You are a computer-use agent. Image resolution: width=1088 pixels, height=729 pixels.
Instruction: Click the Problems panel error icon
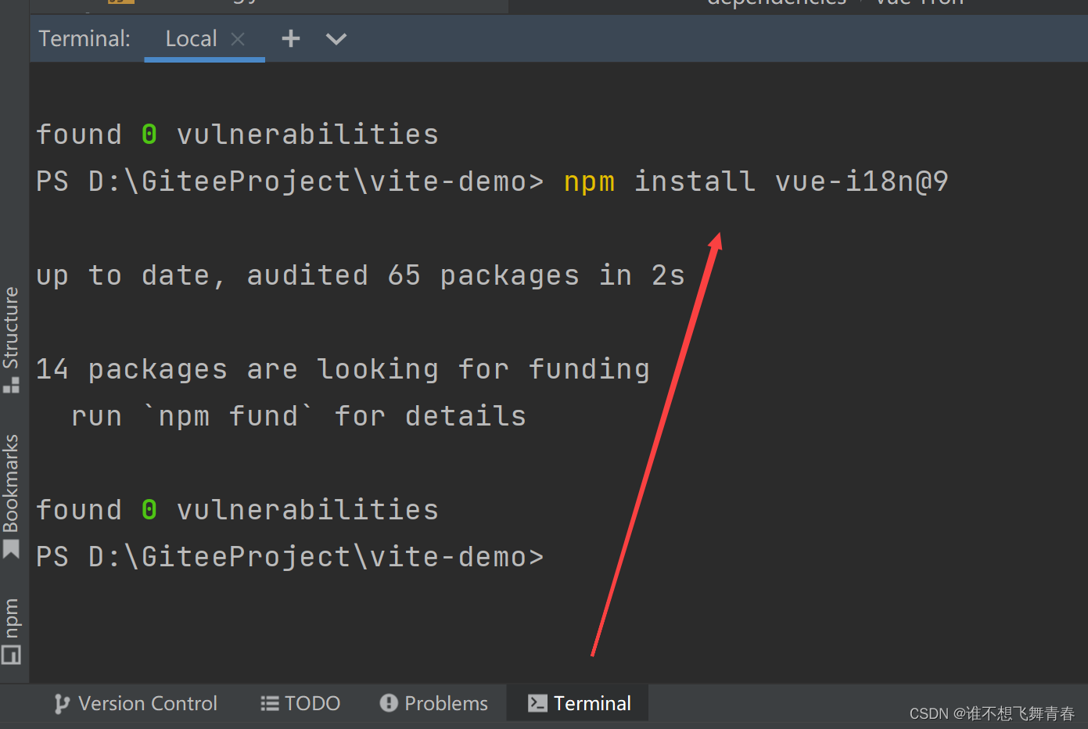click(x=389, y=702)
